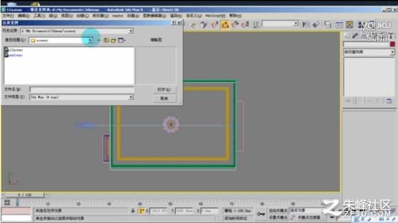The height and width of the screenshot is (223, 398).
Task: Toggle the 3D Snaps magnet icon
Action: [215, 24]
